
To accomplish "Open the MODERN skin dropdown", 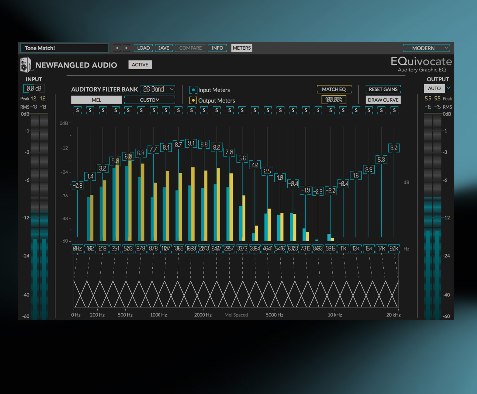I will pos(426,48).
